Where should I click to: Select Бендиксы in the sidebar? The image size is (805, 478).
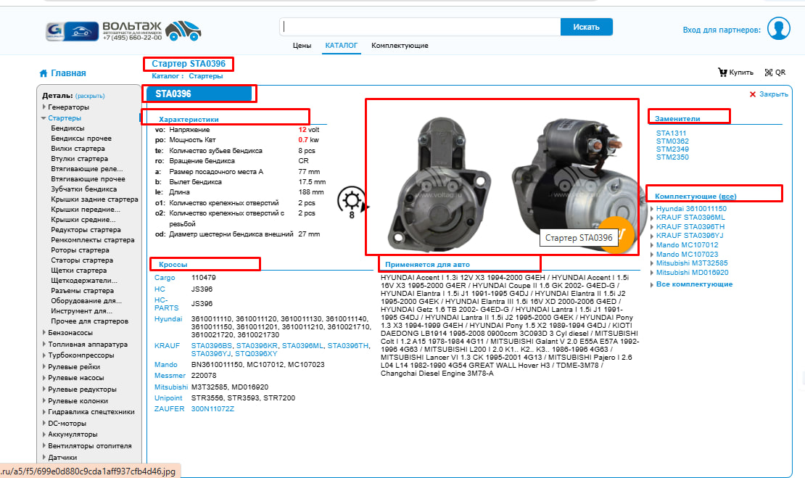pyautogui.click(x=67, y=128)
